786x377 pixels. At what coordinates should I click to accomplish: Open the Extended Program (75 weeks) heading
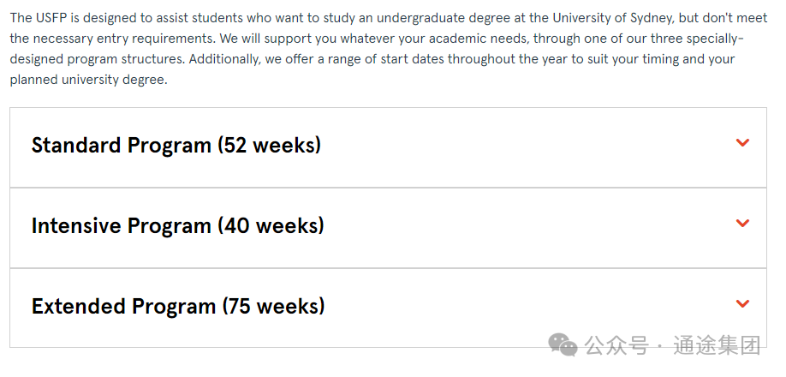(178, 306)
